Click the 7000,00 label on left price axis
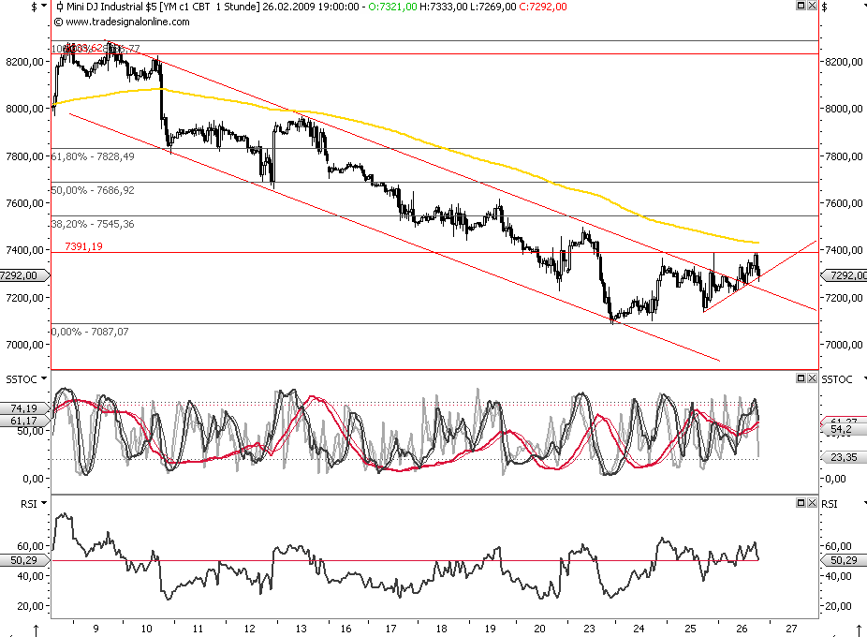The height and width of the screenshot is (637, 867). (24, 344)
